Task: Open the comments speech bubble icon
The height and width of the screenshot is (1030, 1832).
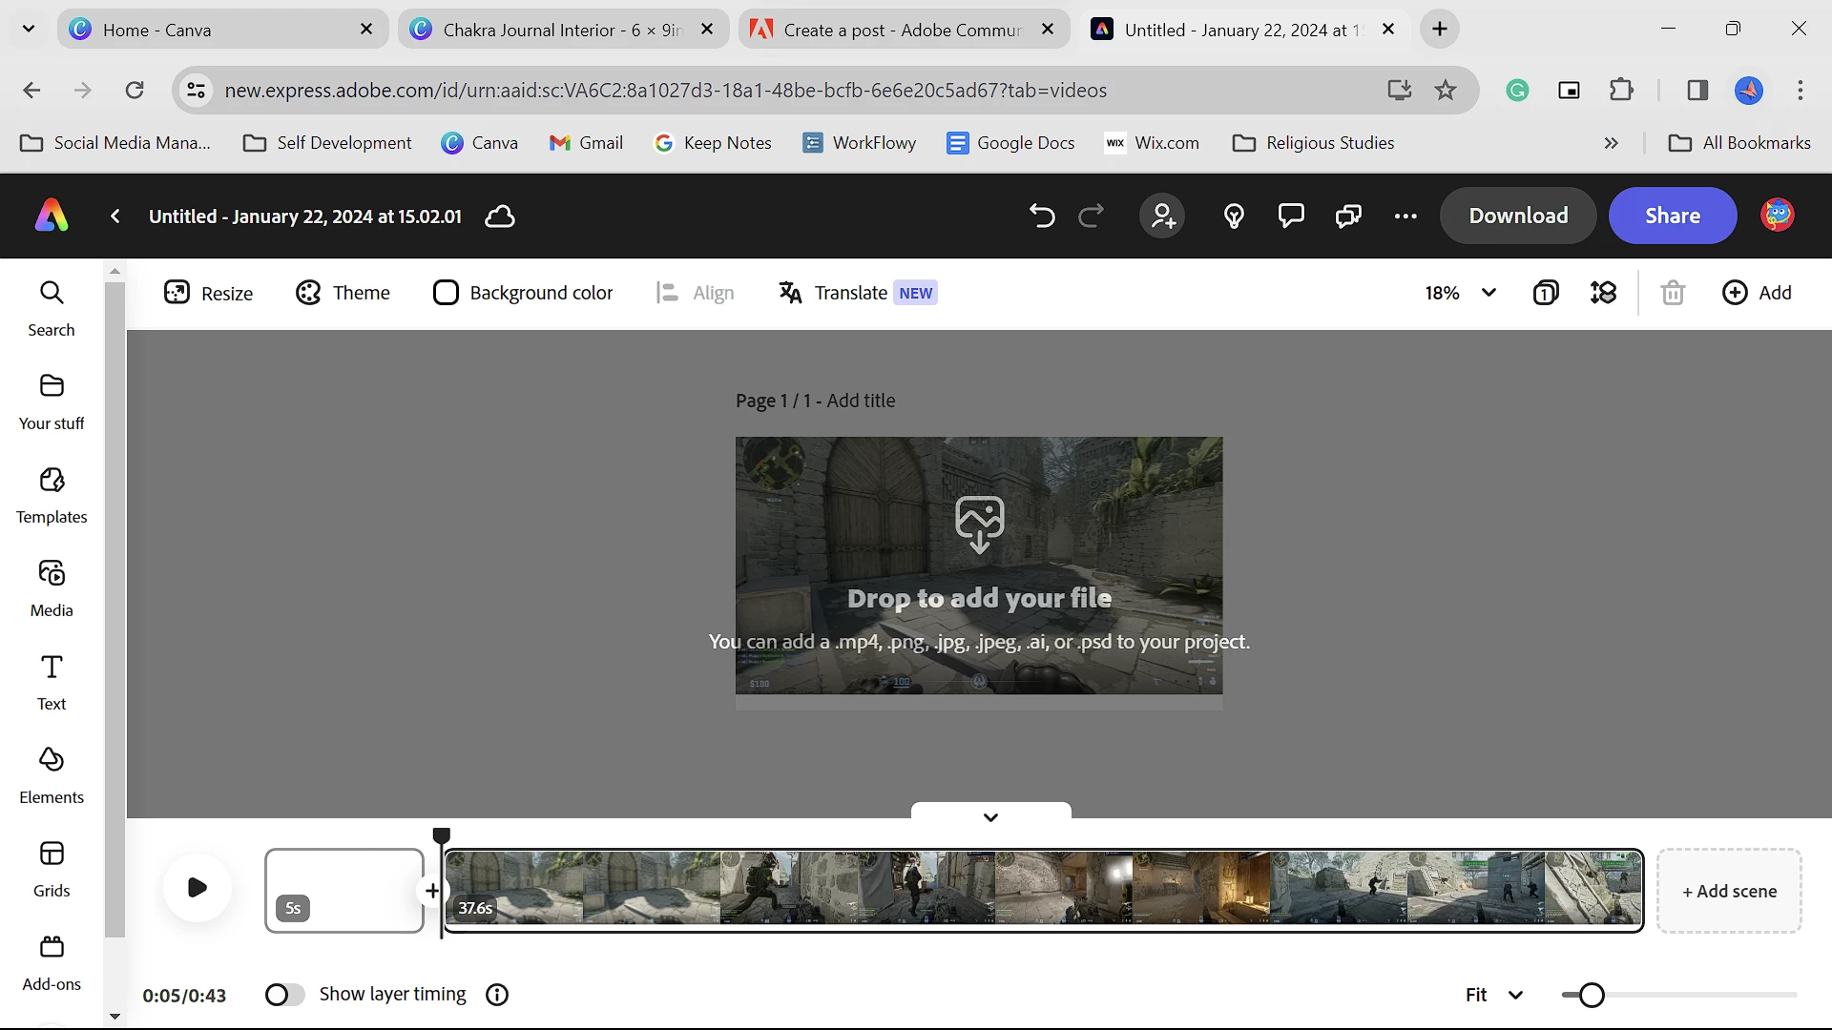Action: pyautogui.click(x=1291, y=216)
